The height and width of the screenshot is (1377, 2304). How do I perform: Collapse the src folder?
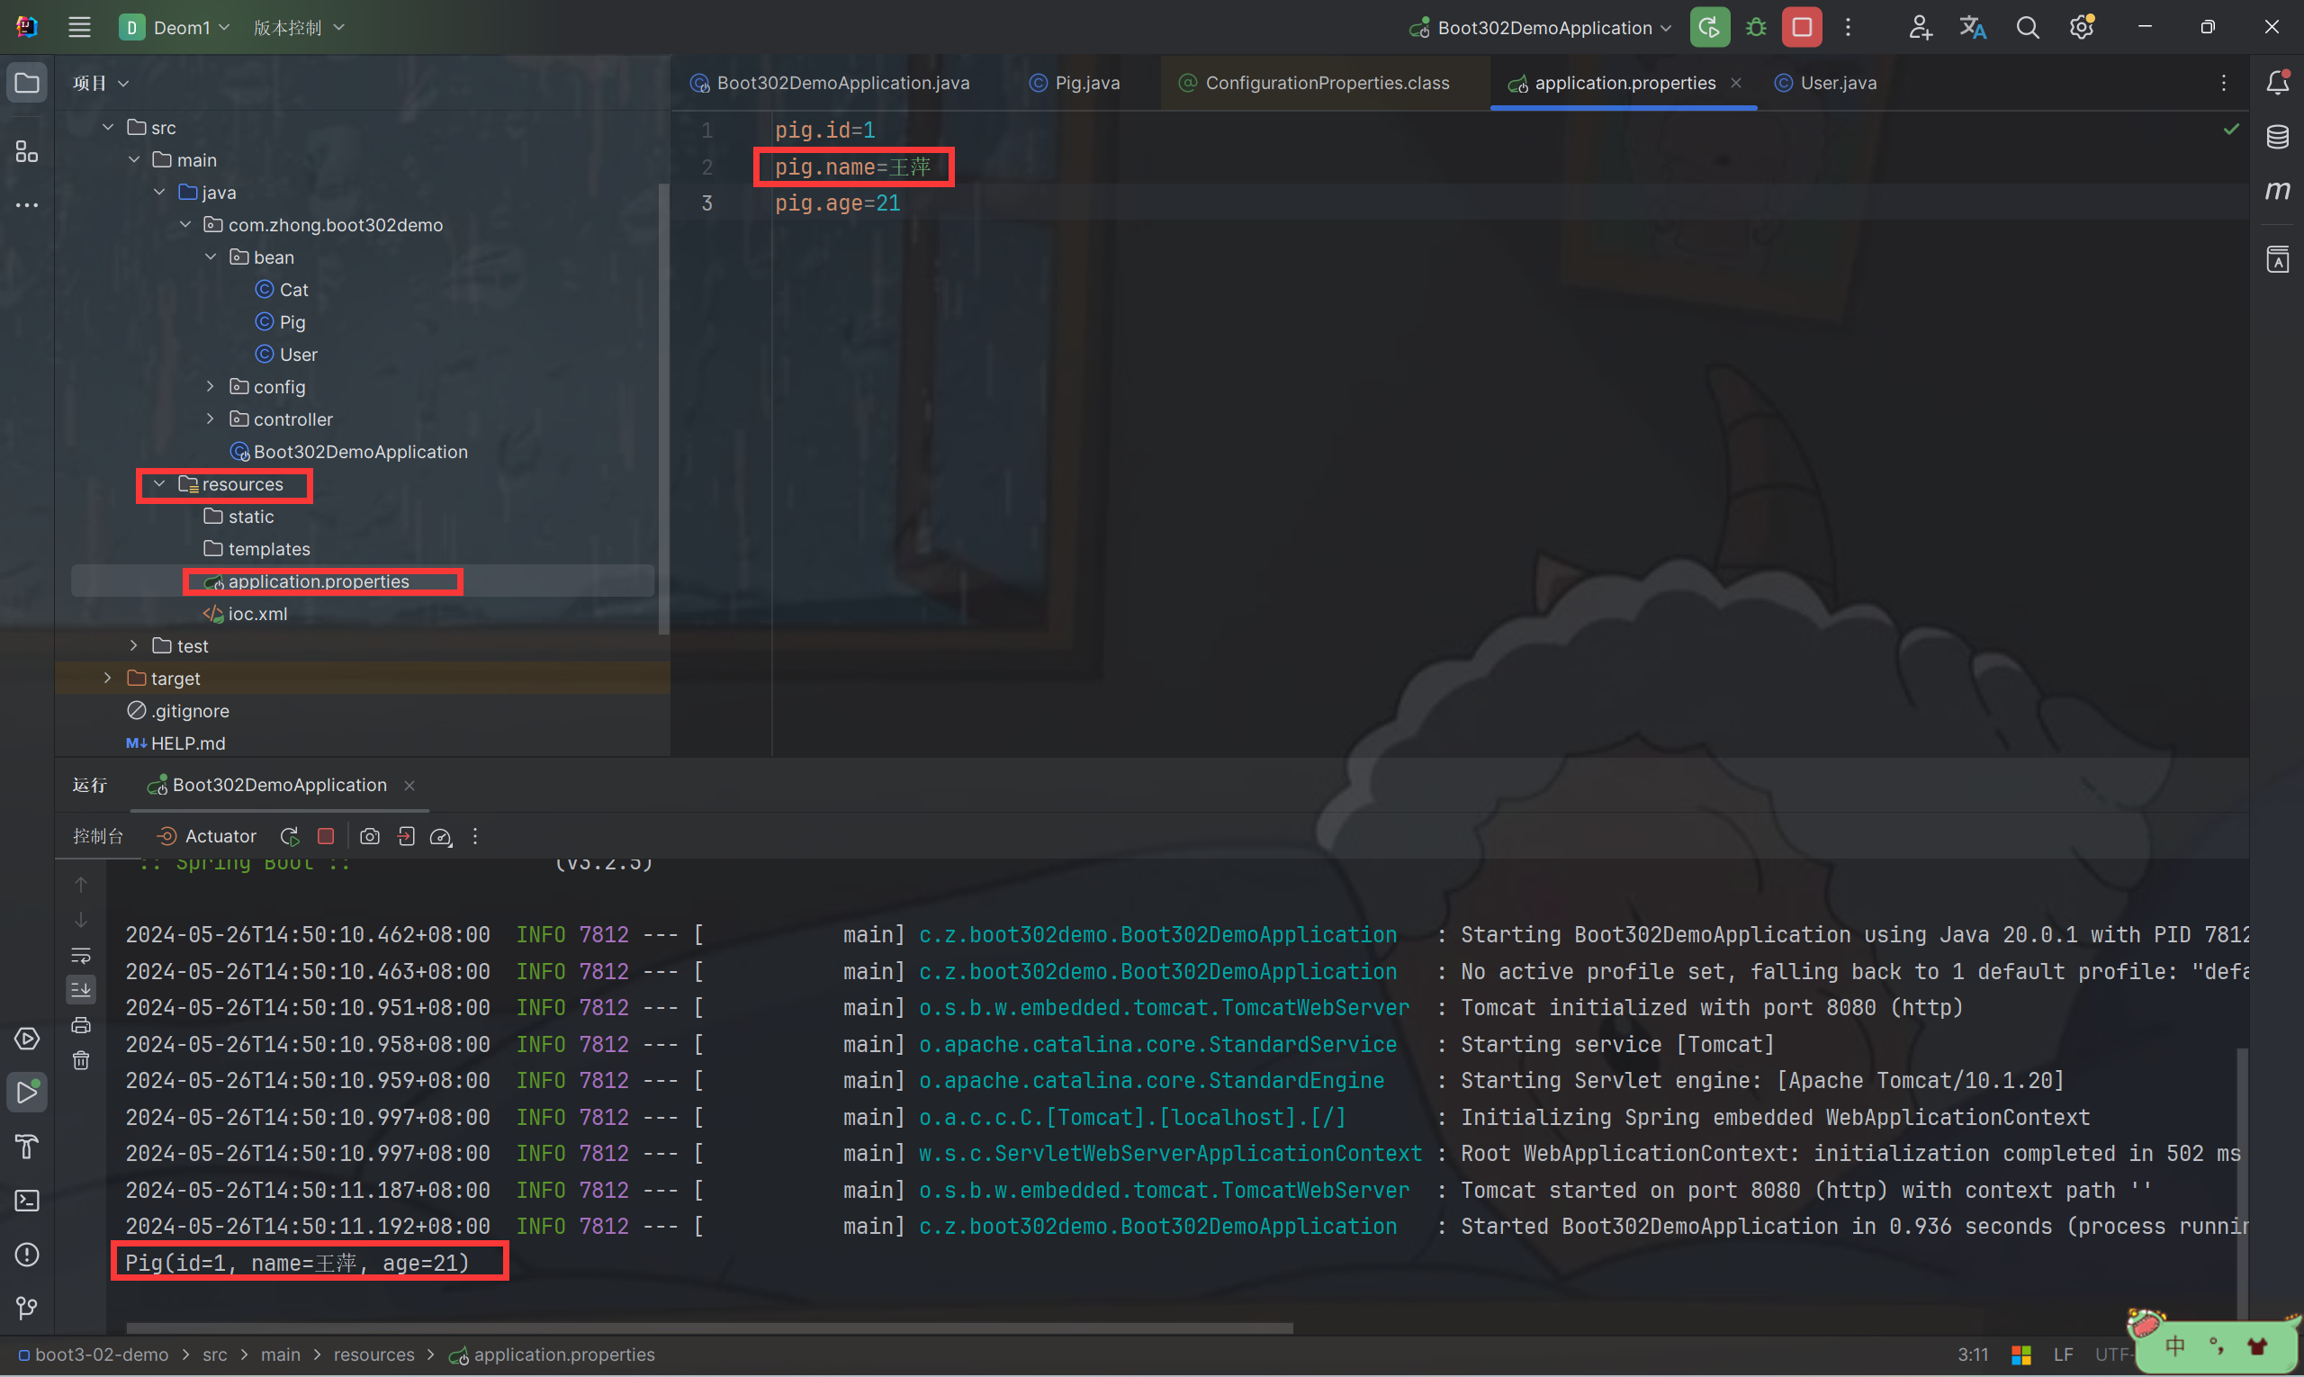[108, 126]
